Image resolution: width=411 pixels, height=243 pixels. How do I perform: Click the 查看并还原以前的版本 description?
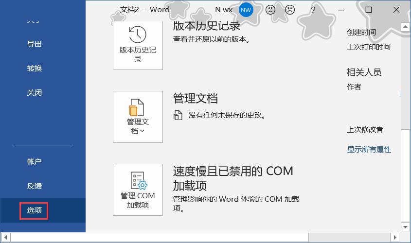tap(212, 39)
